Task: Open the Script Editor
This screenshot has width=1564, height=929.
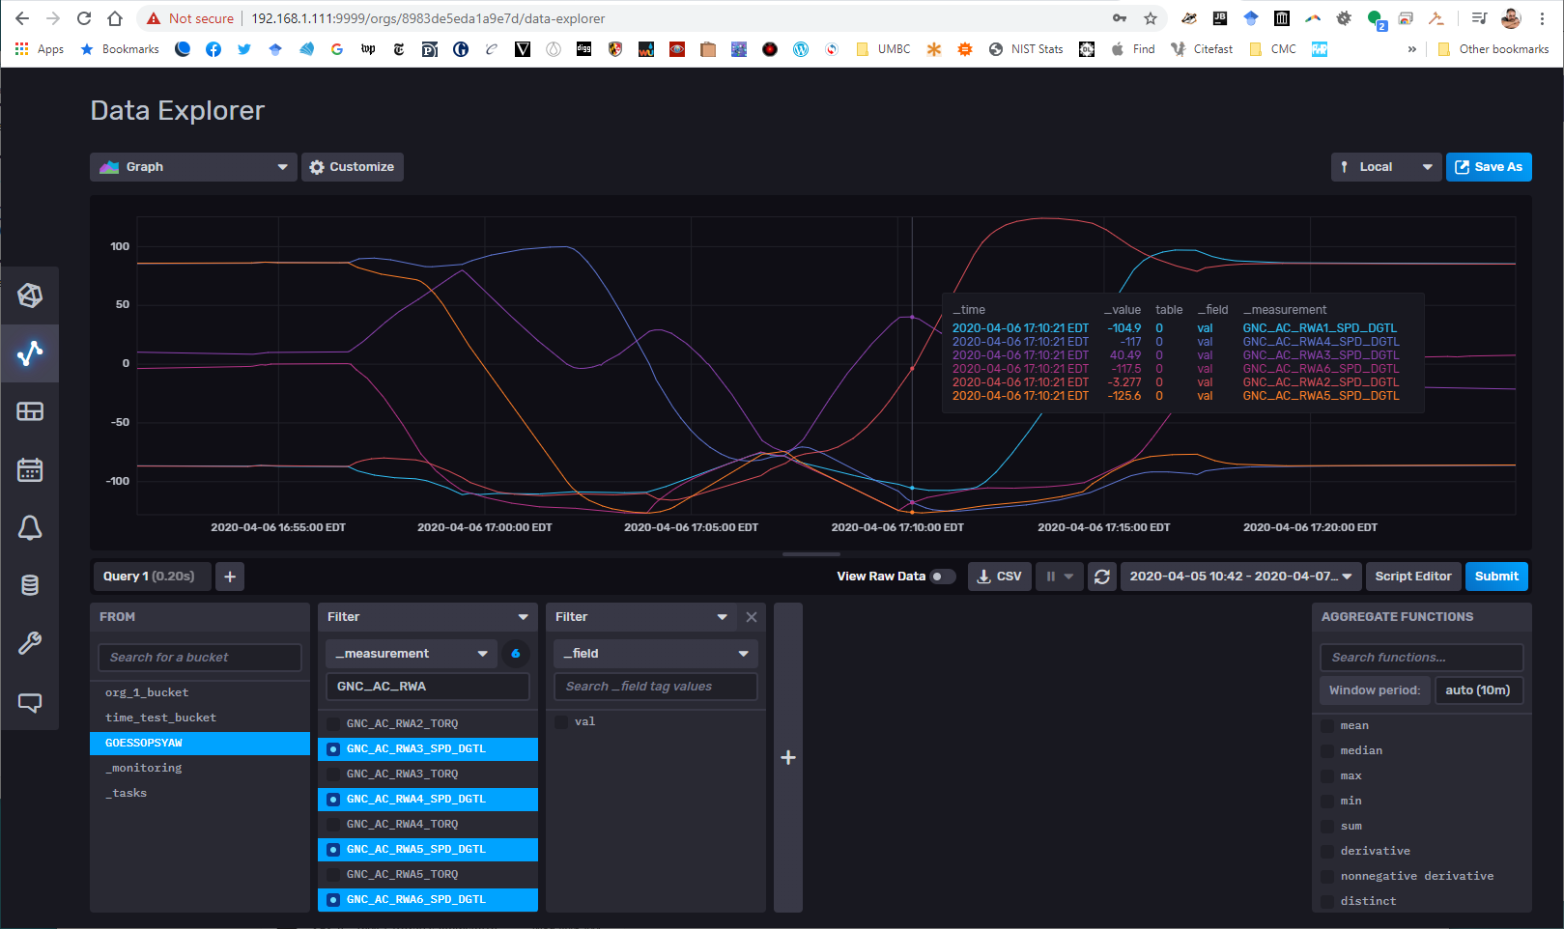Action: 1412,577
